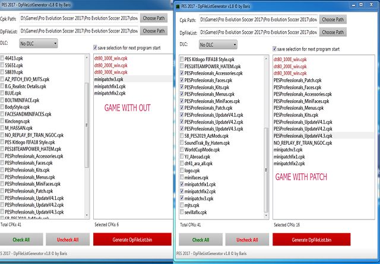The height and width of the screenshot is (264, 380).
Task: Click Uncheck All in the right window
Action: pos(246,240)
